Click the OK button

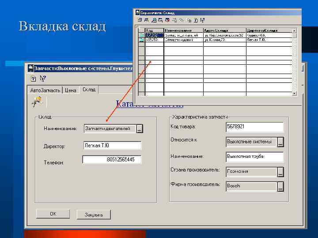point(53,214)
